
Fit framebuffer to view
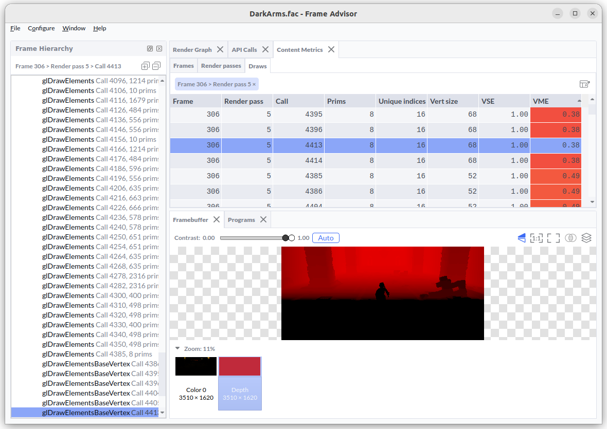tap(554, 238)
